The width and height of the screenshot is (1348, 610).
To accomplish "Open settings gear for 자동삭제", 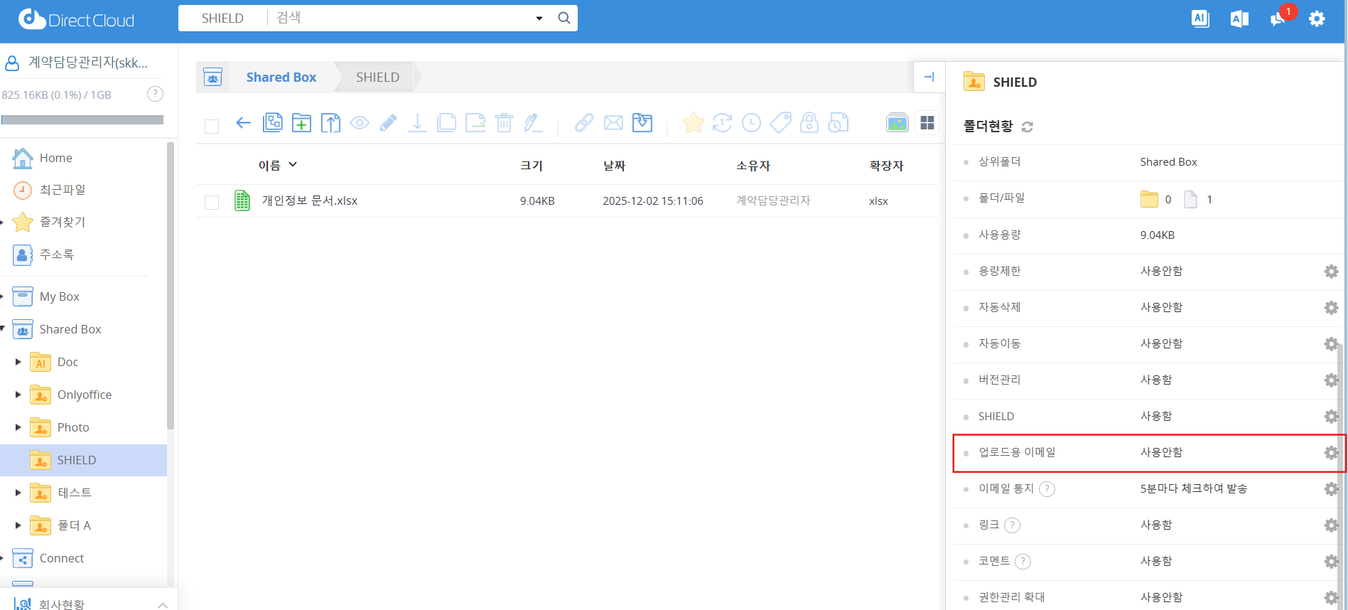I will coord(1331,308).
